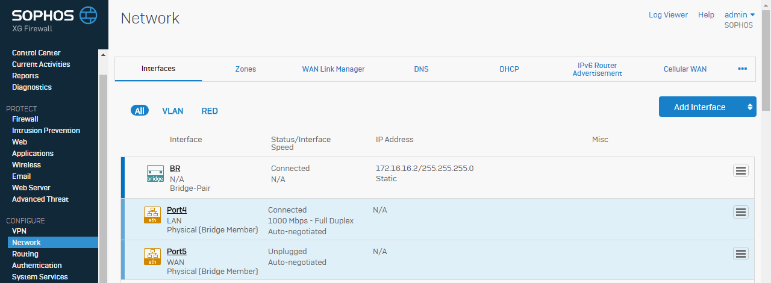Image resolution: width=771 pixels, height=283 pixels.
Task: Open the Port4 interface link
Action: tap(176, 210)
